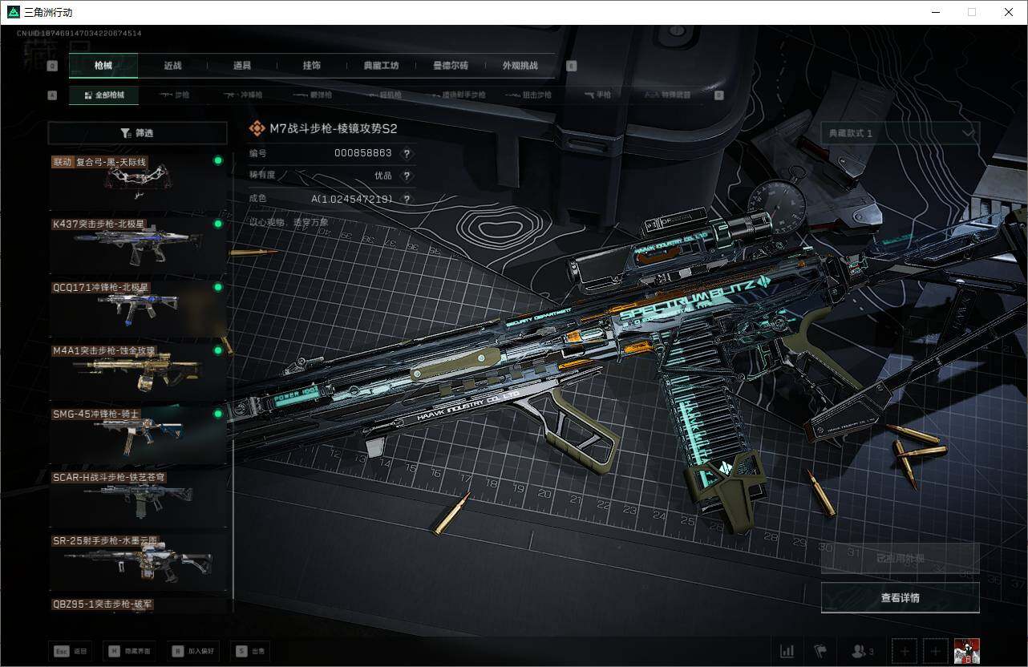Select the SCAR-H战斗步枪-铁艺苍穹 skin
Viewport: 1028px width, 667px height.
click(x=138, y=499)
